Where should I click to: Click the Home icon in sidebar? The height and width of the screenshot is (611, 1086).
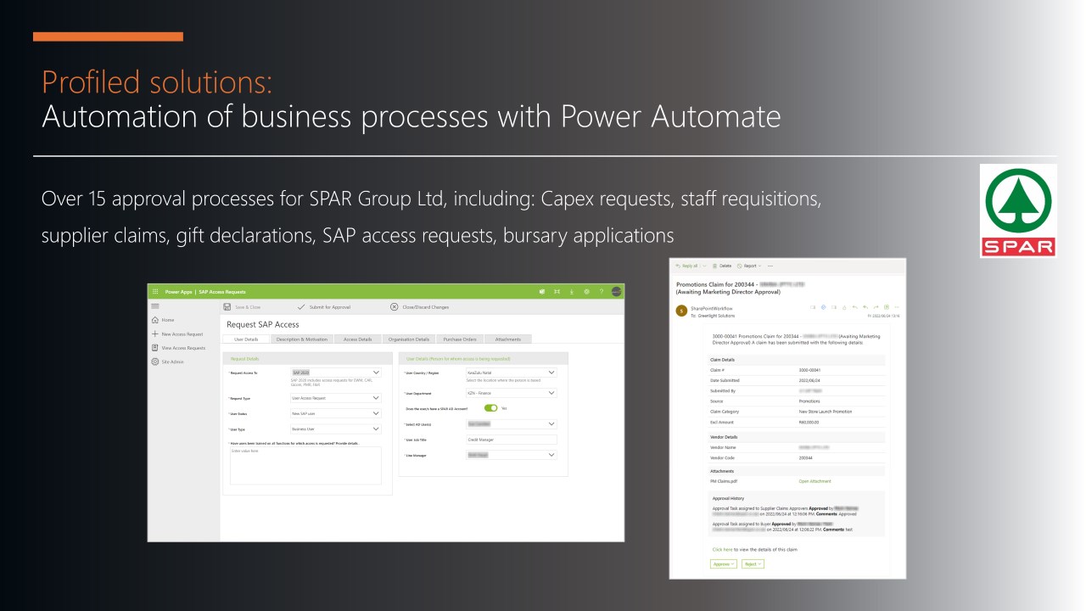[x=154, y=320]
